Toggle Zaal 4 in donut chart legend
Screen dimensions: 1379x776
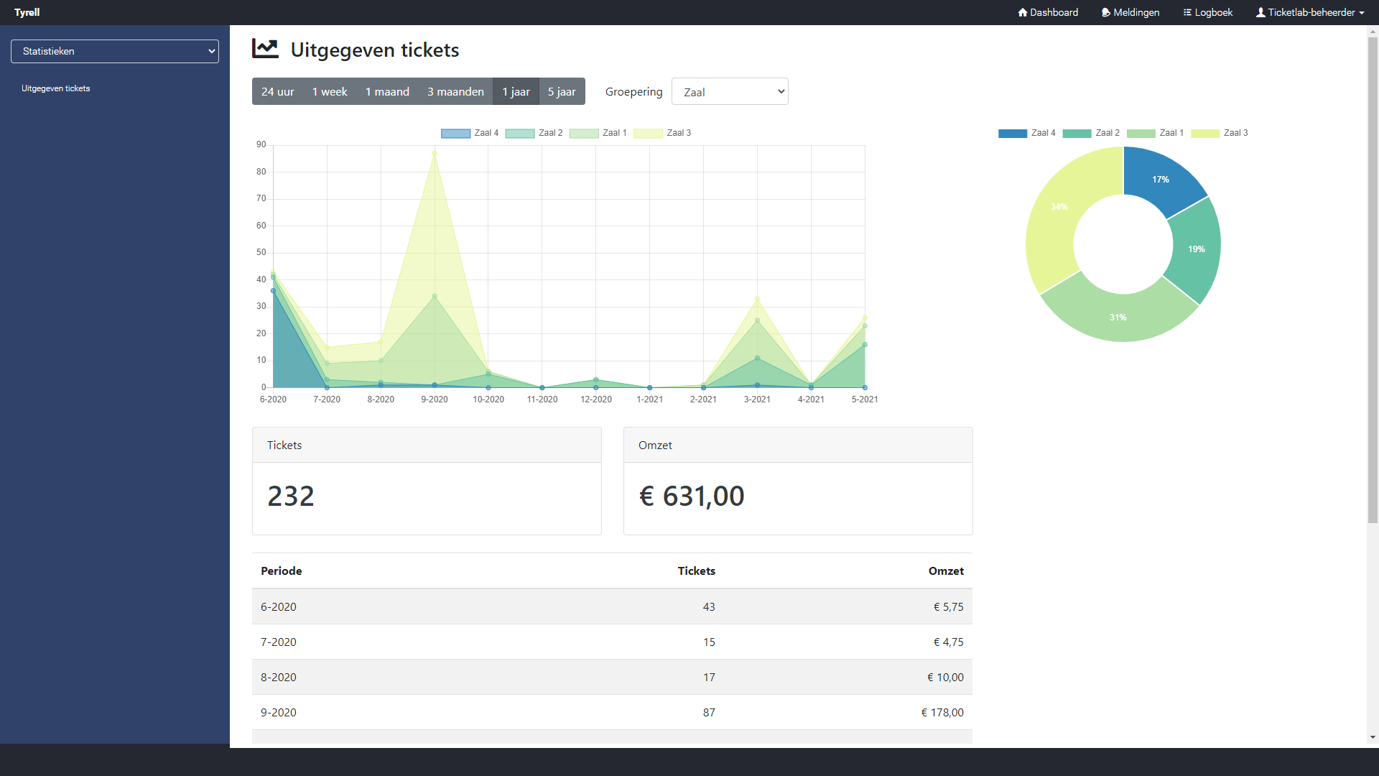pyautogui.click(x=1027, y=133)
